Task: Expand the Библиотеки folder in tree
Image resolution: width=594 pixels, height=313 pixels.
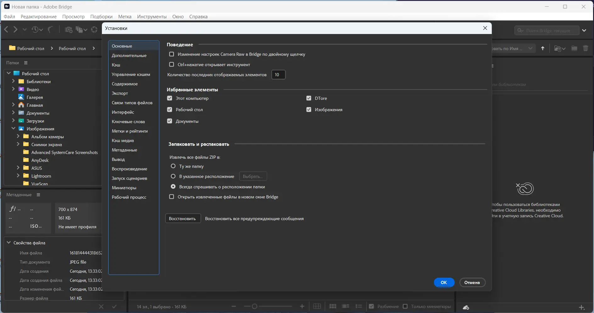Action: click(13, 81)
